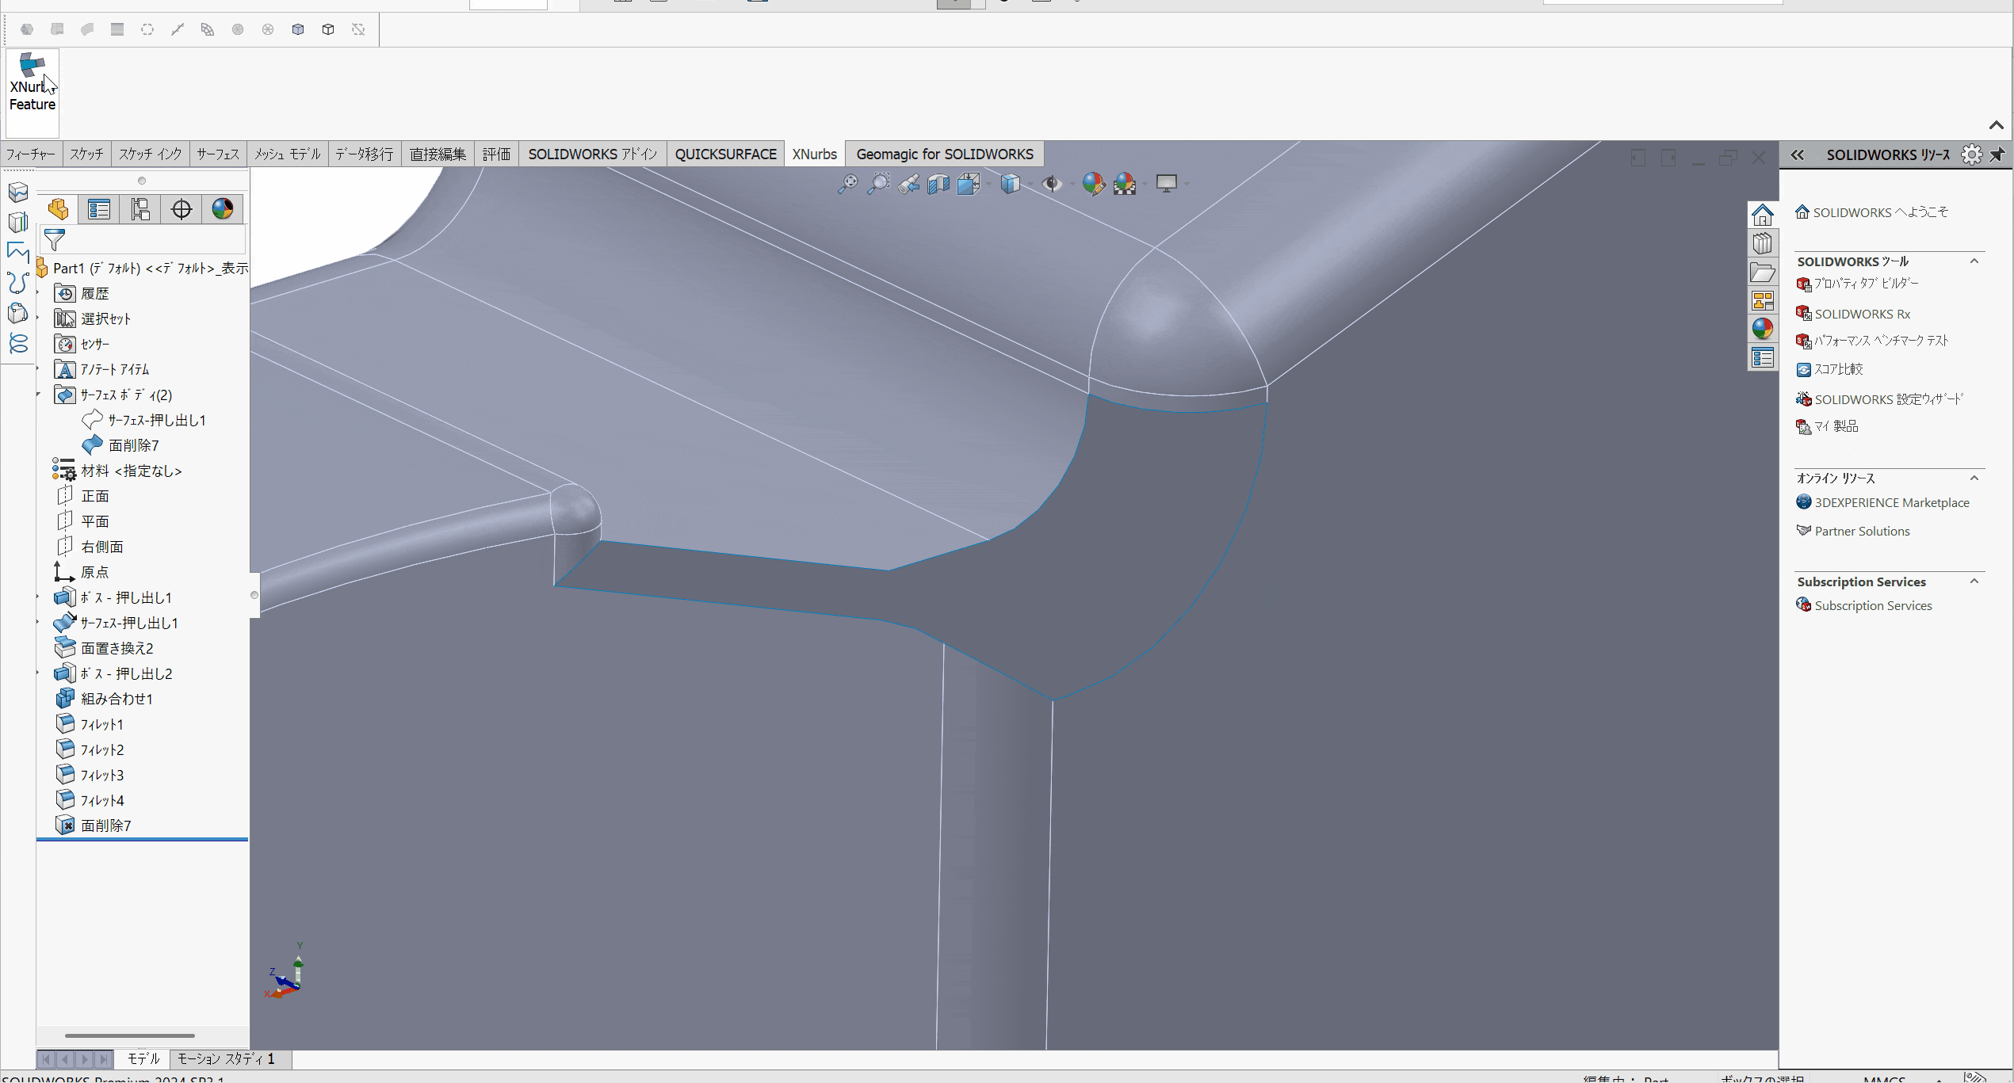Open the QUICKSURFACE ribbon tab
Screen dimensions: 2014x1083
click(x=726, y=154)
